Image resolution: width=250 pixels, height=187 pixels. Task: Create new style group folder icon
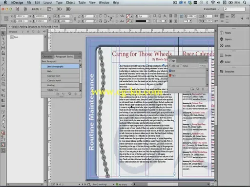tap(58, 94)
